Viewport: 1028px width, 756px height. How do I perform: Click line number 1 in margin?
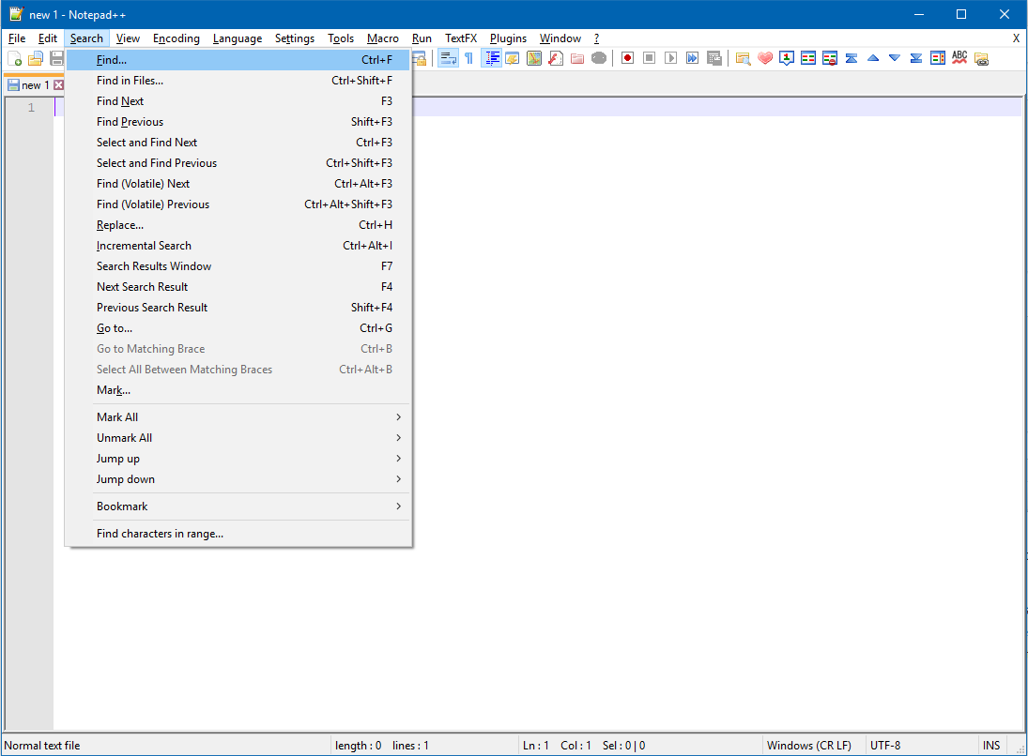32,108
